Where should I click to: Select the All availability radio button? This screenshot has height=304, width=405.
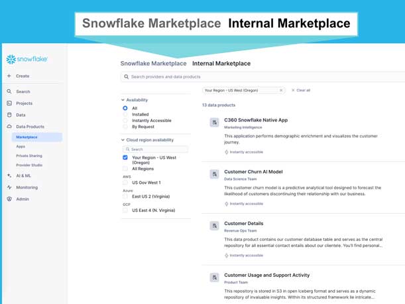pos(125,108)
